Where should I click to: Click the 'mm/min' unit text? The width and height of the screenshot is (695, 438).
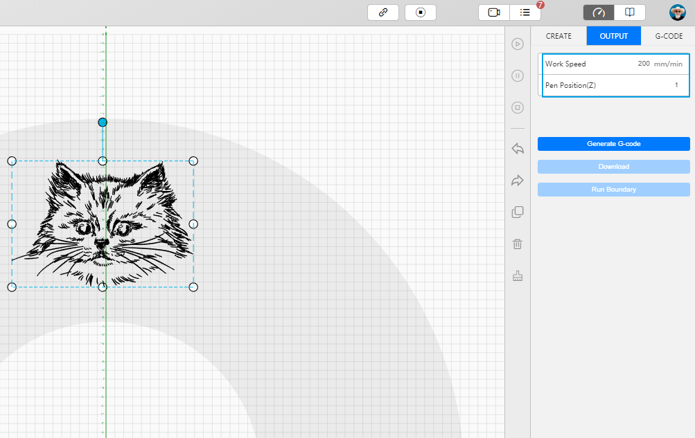[668, 64]
